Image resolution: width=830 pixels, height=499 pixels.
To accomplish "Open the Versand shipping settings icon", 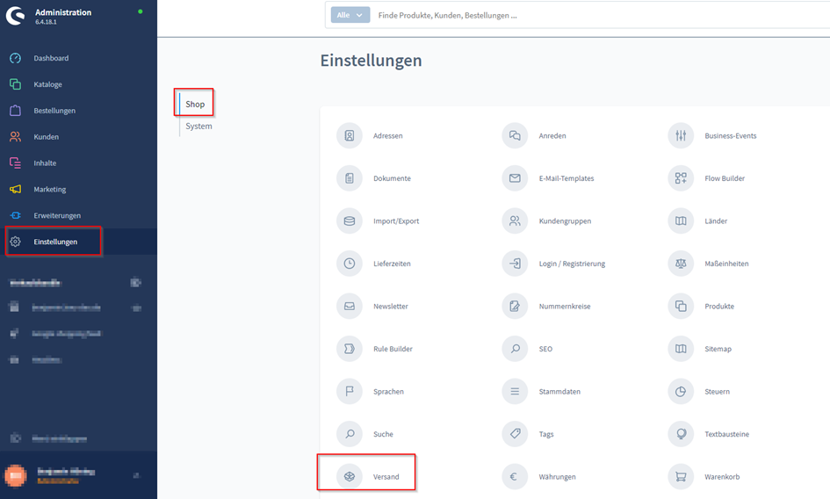I will [x=350, y=476].
